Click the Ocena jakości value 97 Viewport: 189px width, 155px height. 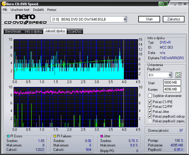pyautogui.click(x=181, y=131)
